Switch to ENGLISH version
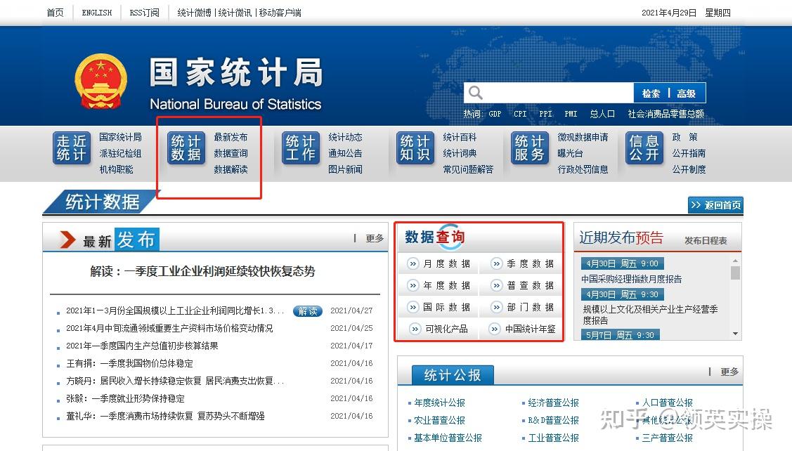Viewport: 792px width, 451px height. (97, 13)
